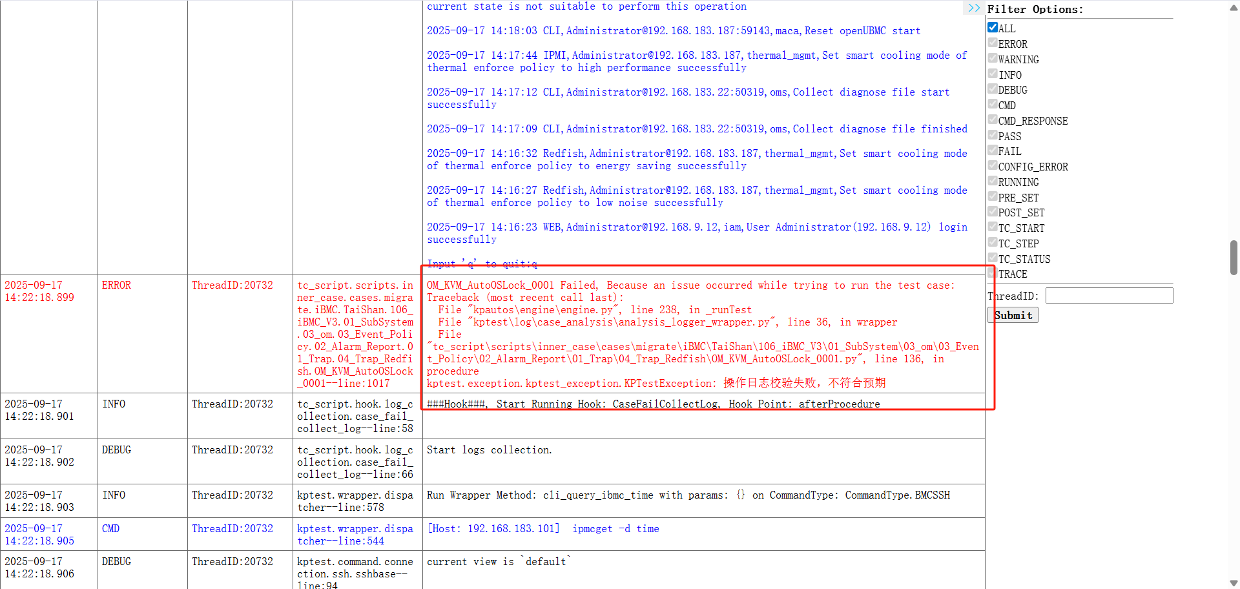
Task: Click the scroll-up arrow at top right
Action: pyautogui.click(x=1234, y=6)
